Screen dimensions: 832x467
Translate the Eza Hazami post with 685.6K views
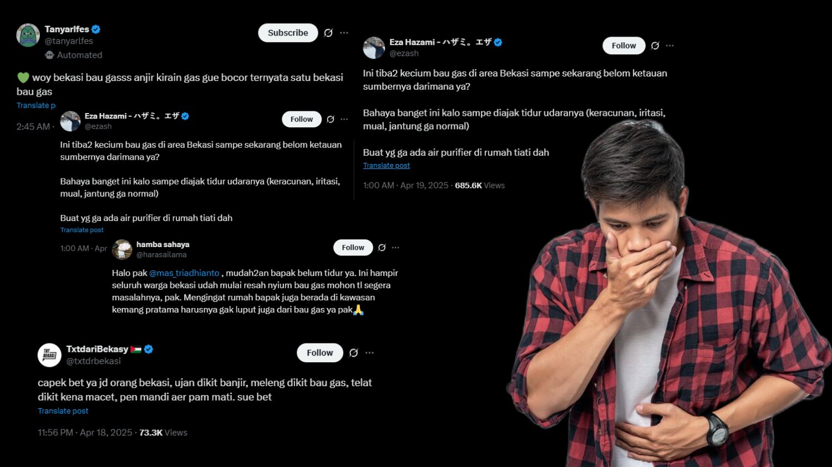[387, 166]
